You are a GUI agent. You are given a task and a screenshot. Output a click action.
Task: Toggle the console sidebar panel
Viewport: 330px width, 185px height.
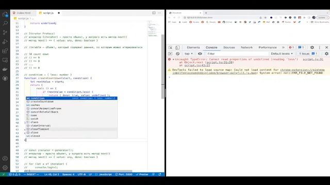[170, 53]
